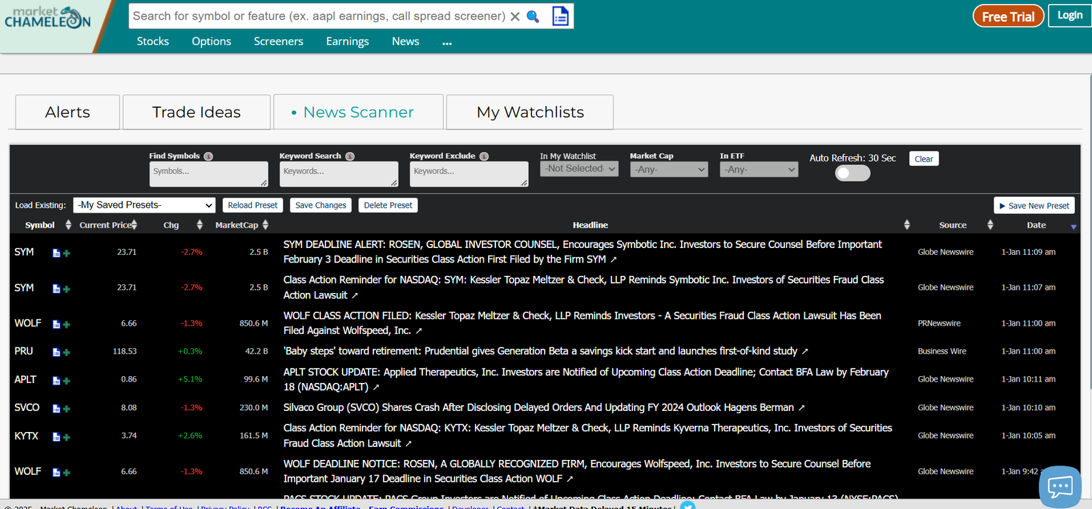
Task: Sort by Current Price using its arrows
Action: coord(134,225)
